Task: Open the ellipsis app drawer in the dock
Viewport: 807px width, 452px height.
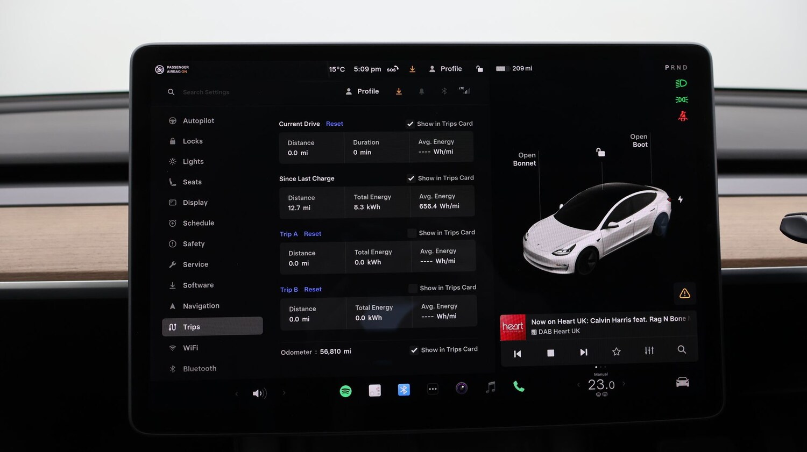Action: [433, 389]
